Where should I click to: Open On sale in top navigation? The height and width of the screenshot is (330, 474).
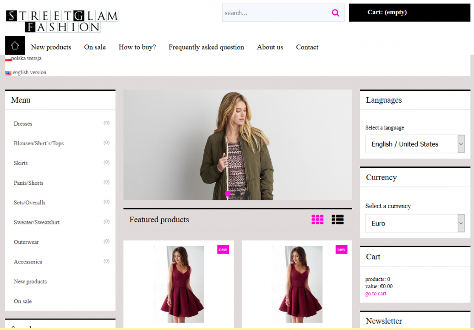point(95,47)
